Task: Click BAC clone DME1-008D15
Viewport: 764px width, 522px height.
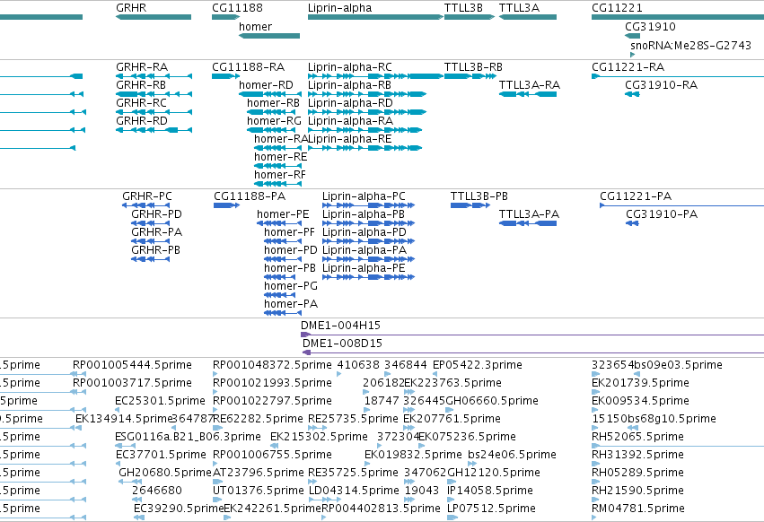Action: tap(533, 352)
